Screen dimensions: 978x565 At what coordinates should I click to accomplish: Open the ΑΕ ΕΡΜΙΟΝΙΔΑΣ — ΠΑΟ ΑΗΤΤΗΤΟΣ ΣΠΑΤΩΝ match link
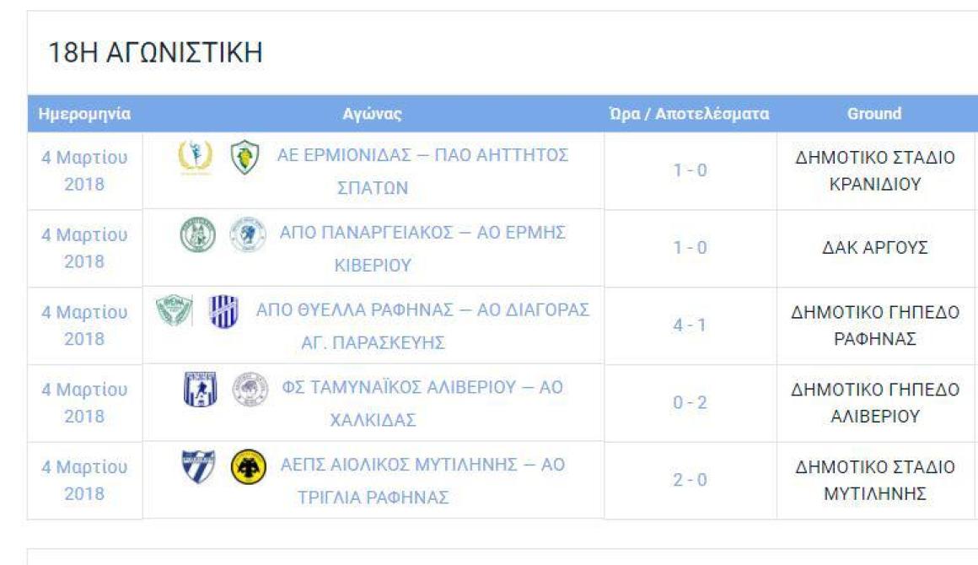[x=422, y=171]
